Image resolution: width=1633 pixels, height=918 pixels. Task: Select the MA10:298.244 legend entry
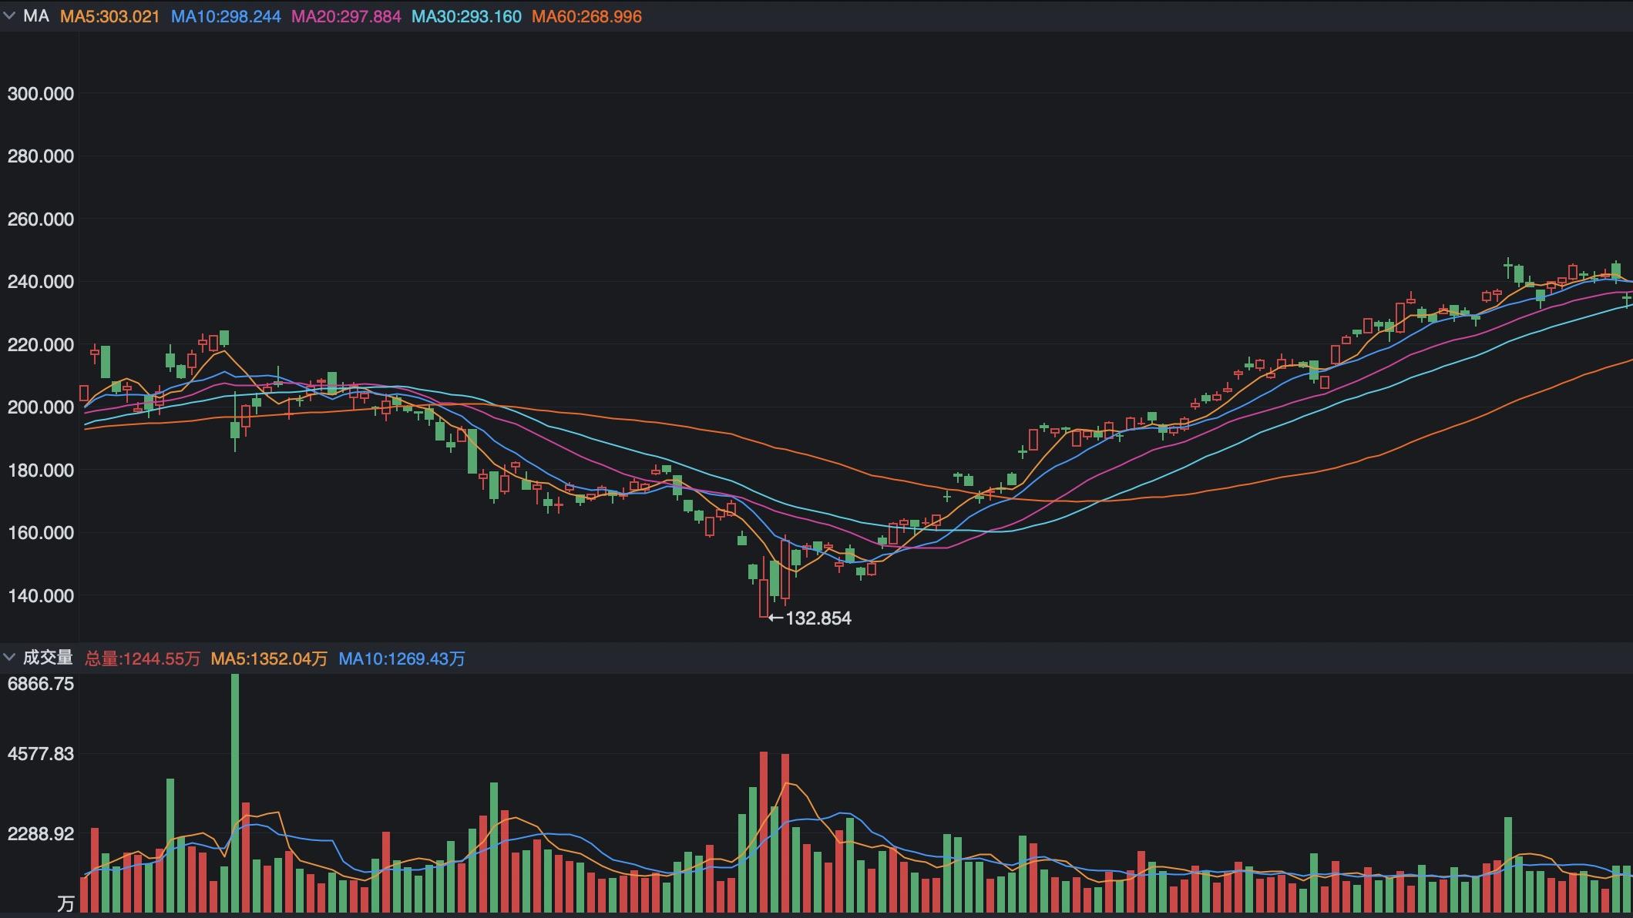pos(225,16)
